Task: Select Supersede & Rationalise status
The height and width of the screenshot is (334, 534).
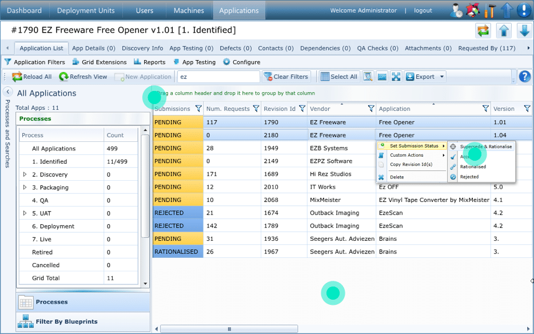Action: (481, 146)
